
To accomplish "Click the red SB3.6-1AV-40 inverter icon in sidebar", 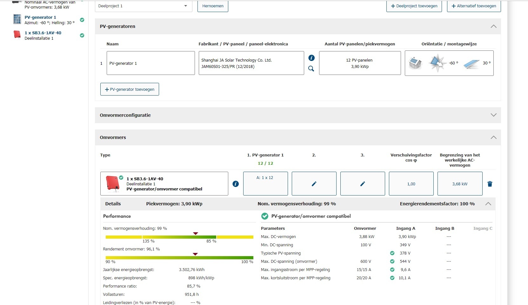I will (x=17, y=35).
